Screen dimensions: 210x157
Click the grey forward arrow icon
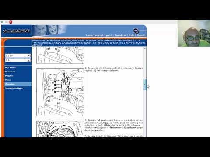[x=6, y=22]
